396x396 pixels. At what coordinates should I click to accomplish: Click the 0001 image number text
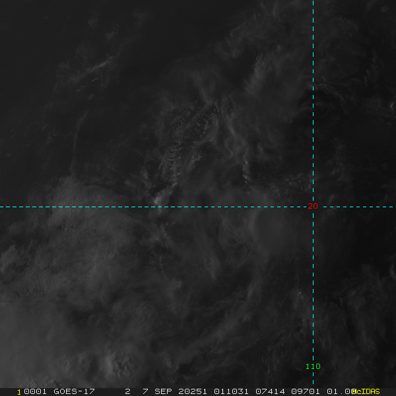(35, 391)
